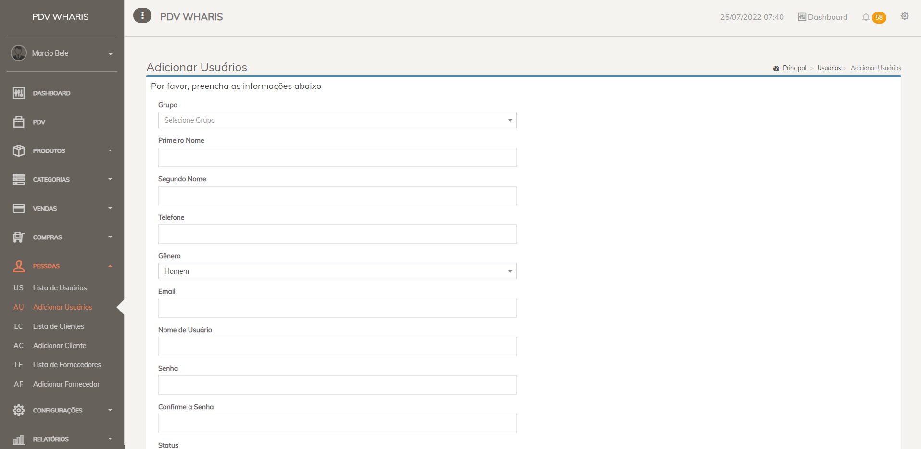This screenshot has height=449, width=921.
Task: Open the settings gear in top bar
Action: [905, 16]
